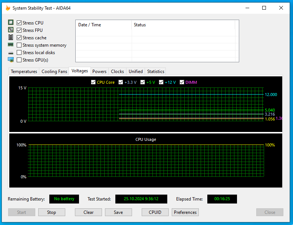Image resolution: width=293 pixels, height=225 pixels.
Task: Close the AIDA64 window with the X
Action: [281, 8]
